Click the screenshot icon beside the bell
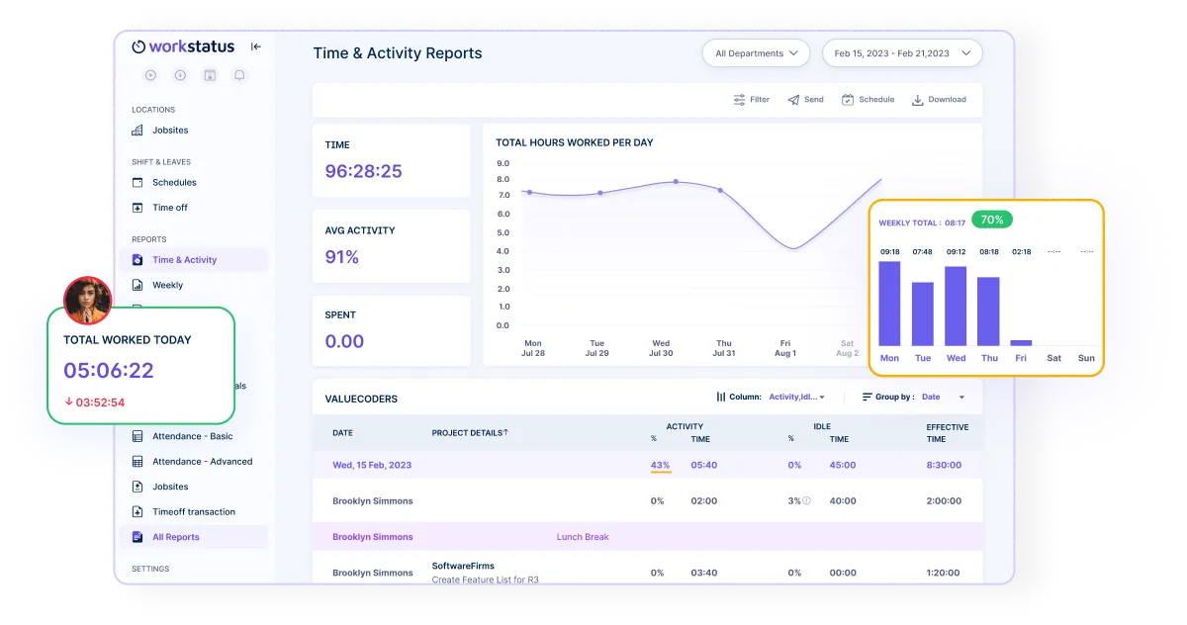Image resolution: width=1187 pixels, height=625 pixels. (x=210, y=75)
